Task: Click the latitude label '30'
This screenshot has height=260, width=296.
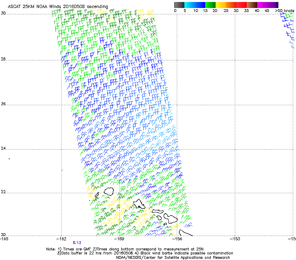Action: click(3, 13)
